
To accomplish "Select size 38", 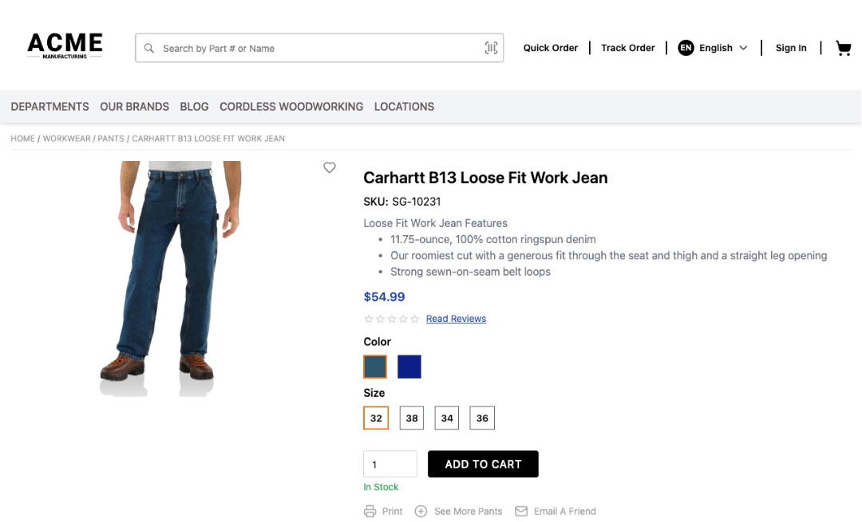I will click(412, 418).
